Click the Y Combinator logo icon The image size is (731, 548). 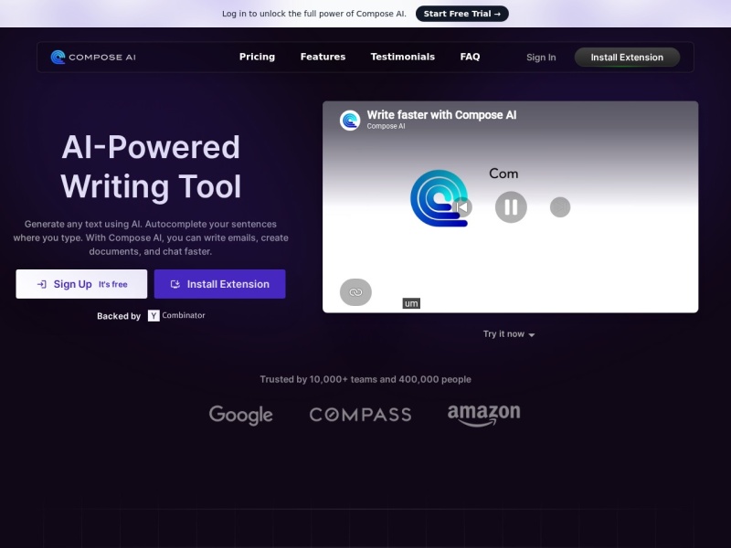click(x=154, y=315)
